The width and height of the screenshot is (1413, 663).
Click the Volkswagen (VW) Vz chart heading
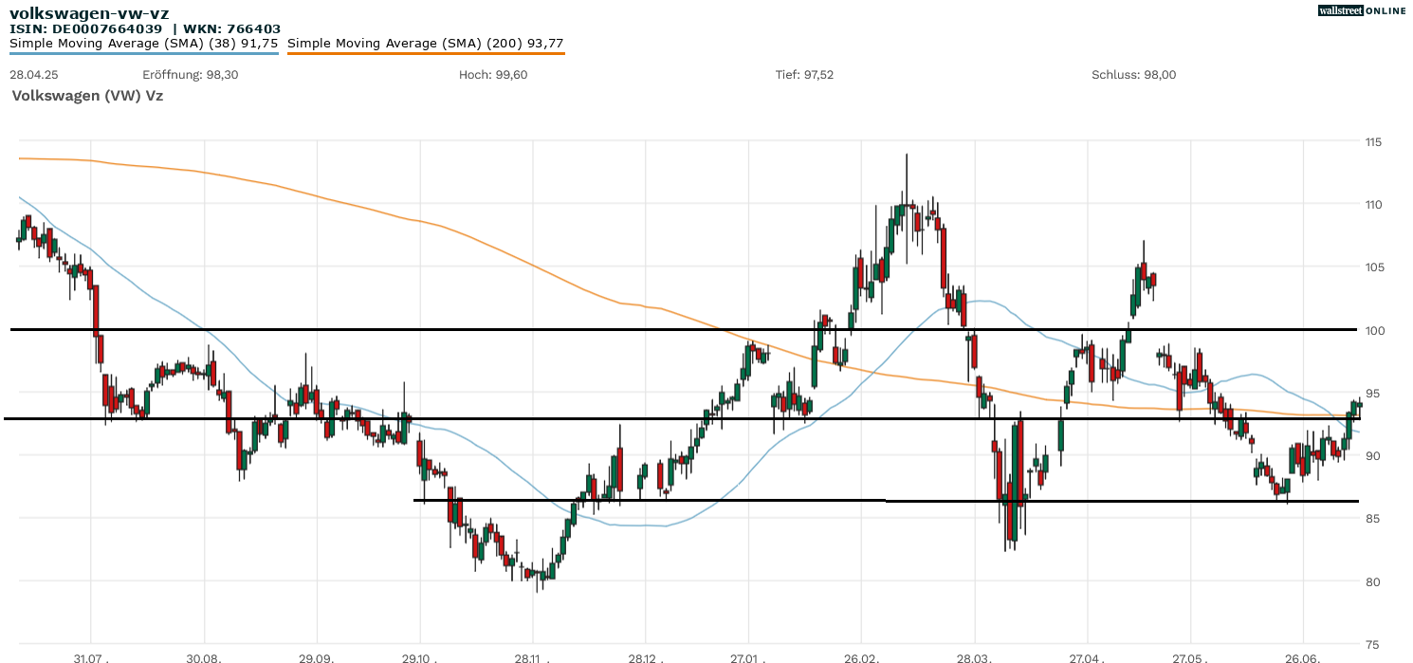tap(87, 96)
